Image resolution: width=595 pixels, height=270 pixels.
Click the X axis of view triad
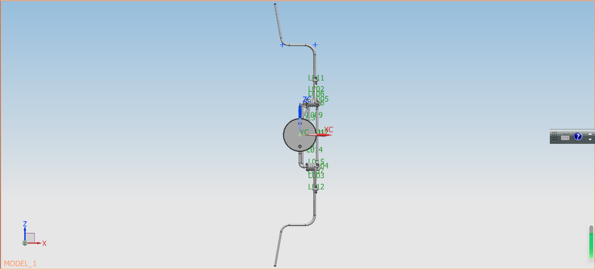click(x=35, y=243)
